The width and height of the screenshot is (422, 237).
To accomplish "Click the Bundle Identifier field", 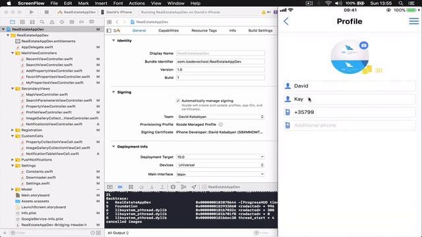I will 220,61.
